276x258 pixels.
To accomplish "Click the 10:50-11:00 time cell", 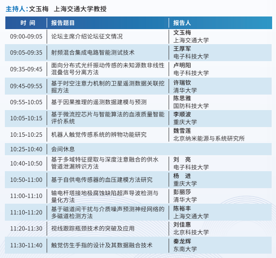I will click(26, 180).
